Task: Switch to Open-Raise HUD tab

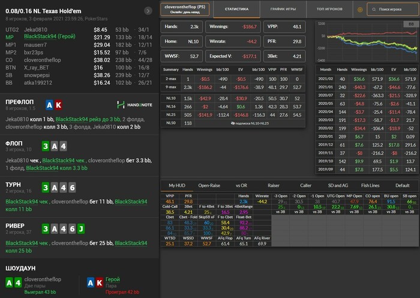Action: click(x=209, y=186)
